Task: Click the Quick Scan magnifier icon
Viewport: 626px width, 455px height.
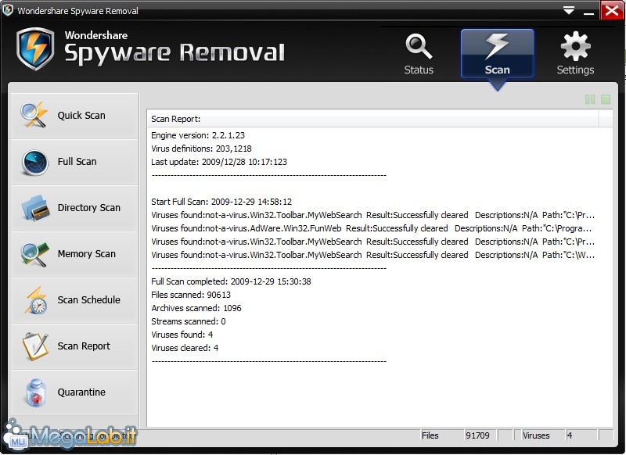Action: tap(34, 115)
